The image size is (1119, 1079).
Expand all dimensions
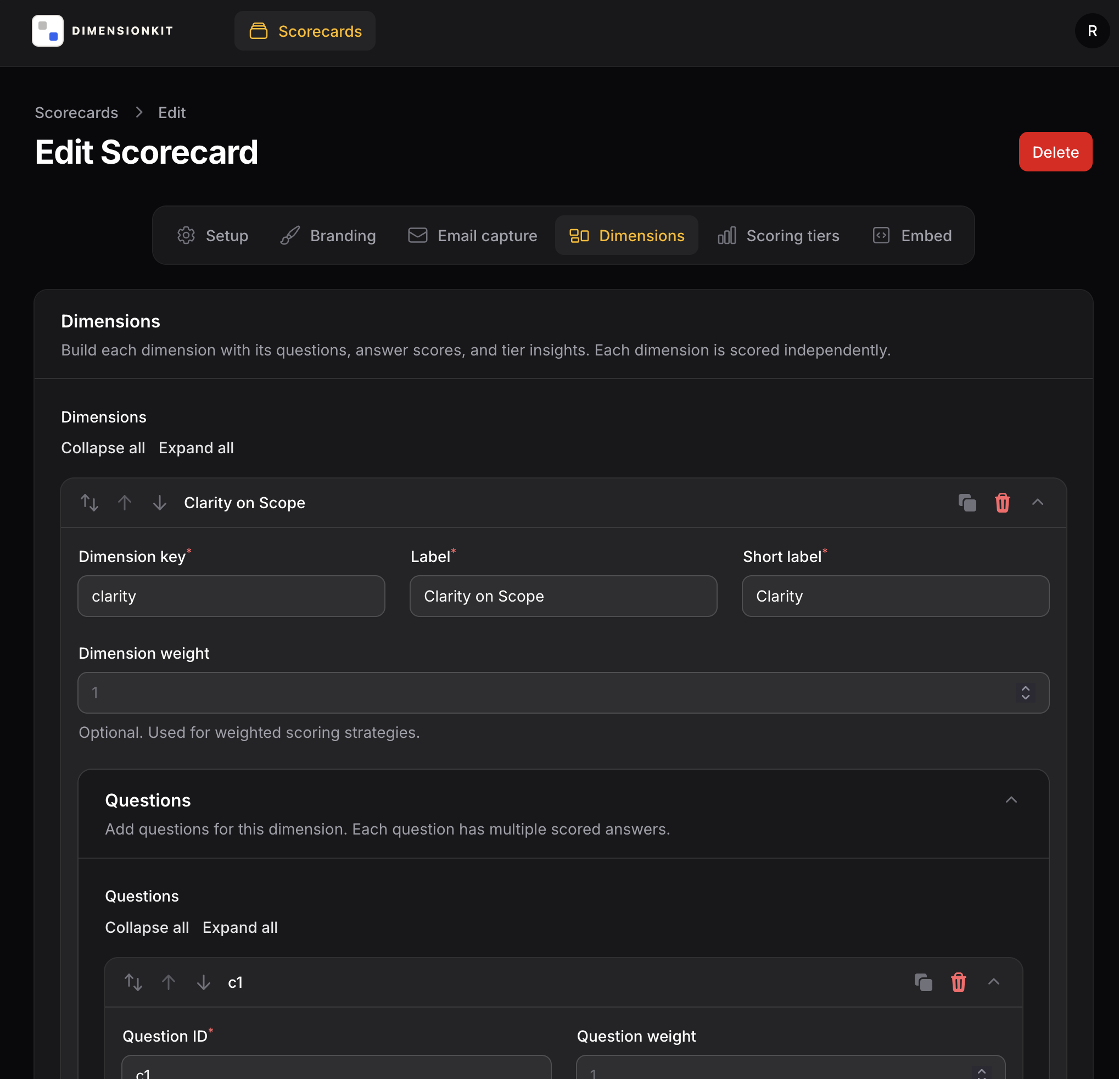point(197,448)
